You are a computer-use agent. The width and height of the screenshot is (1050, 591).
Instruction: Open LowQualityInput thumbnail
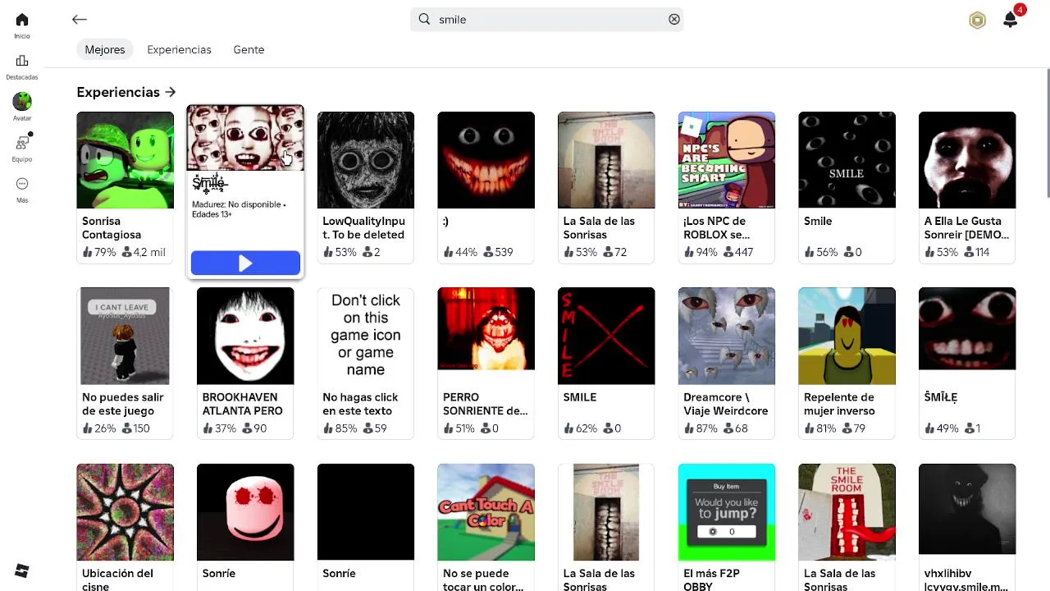click(x=366, y=160)
